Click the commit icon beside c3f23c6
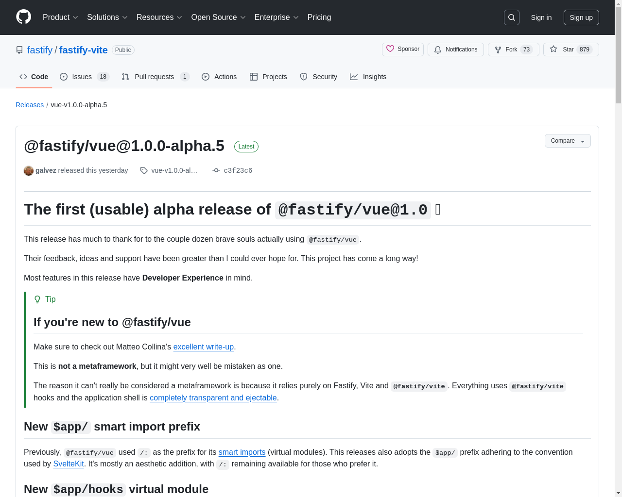 216,170
